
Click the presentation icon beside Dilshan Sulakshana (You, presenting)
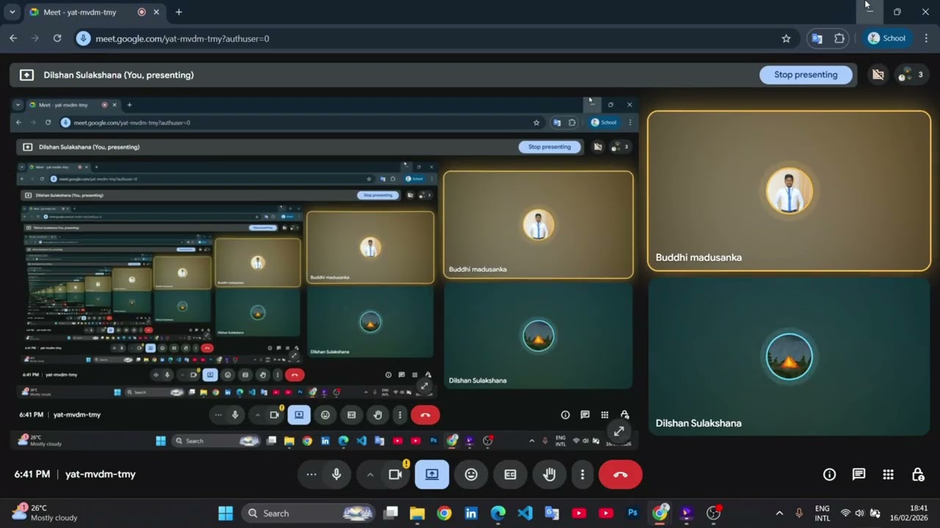tap(26, 75)
